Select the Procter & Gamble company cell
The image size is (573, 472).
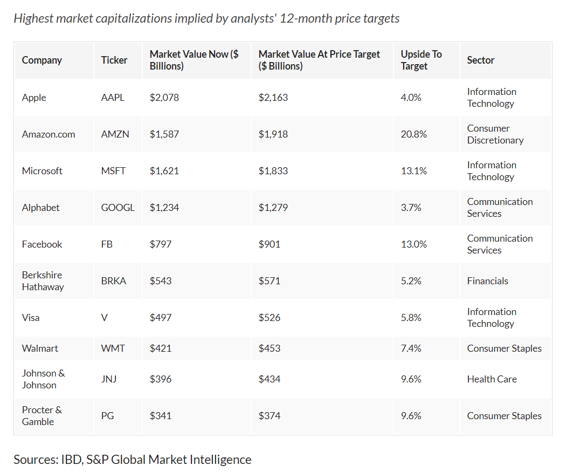(42, 416)
